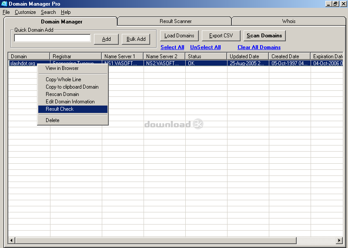This screenshot has height=248, width=348.
Task: Select the Domain Manager tab
Action: tap(61, 21)
